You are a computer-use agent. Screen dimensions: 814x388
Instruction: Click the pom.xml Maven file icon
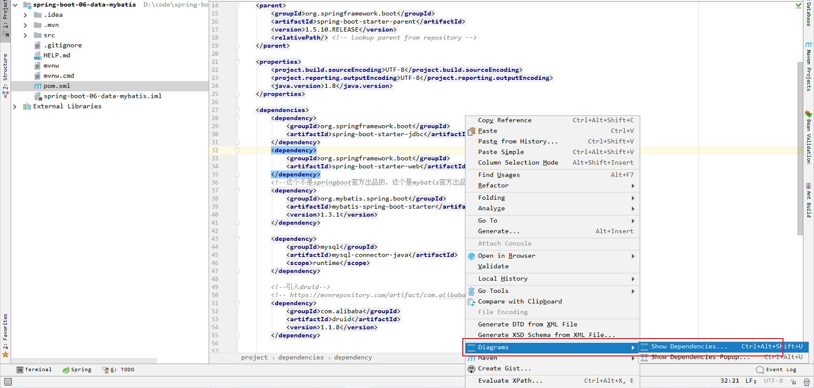(x=37, y=86)
